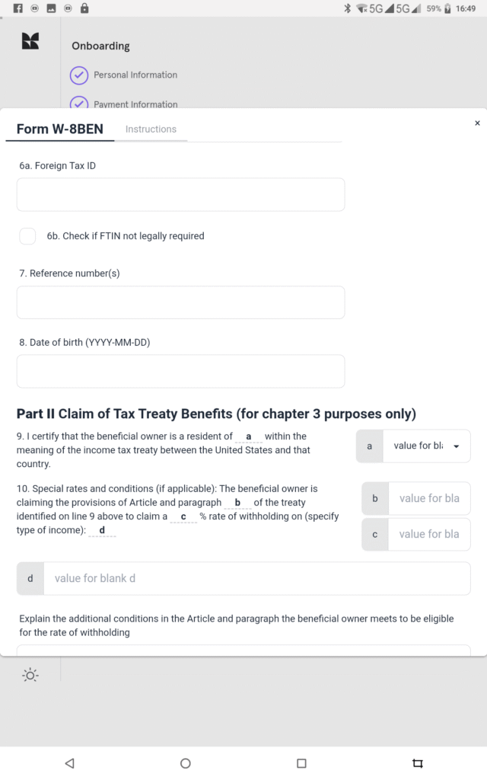This screenshot has height=780, width=487.
Task: Focus the Reference number(s) input
Action: (x=180, y=302)
